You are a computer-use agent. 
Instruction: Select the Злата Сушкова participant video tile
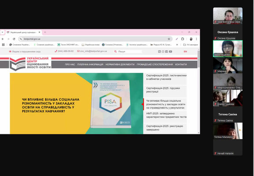point(228,98)
